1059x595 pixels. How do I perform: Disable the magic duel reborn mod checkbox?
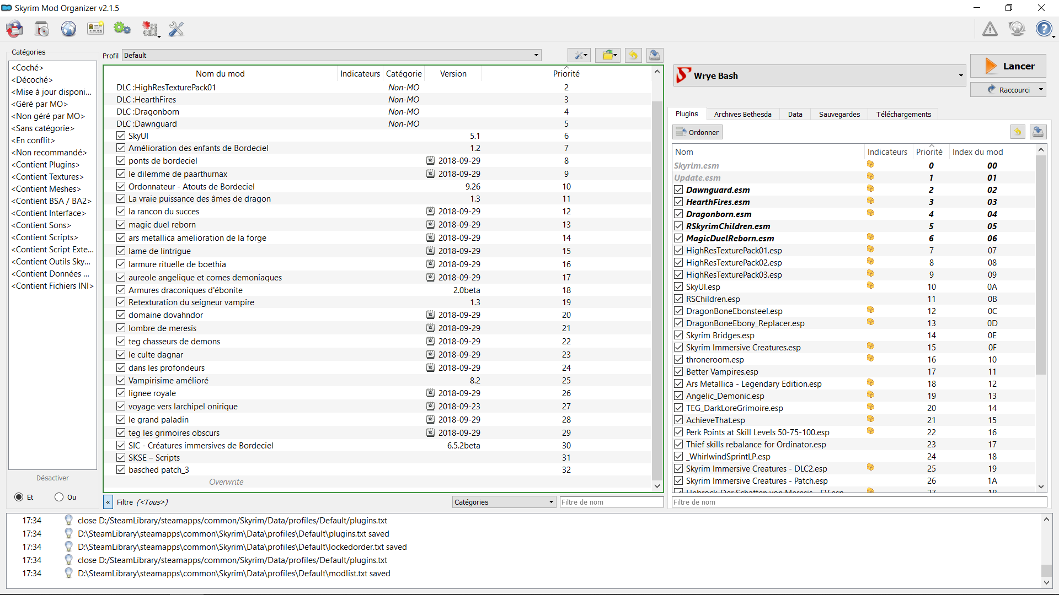[x=121, y=224]
